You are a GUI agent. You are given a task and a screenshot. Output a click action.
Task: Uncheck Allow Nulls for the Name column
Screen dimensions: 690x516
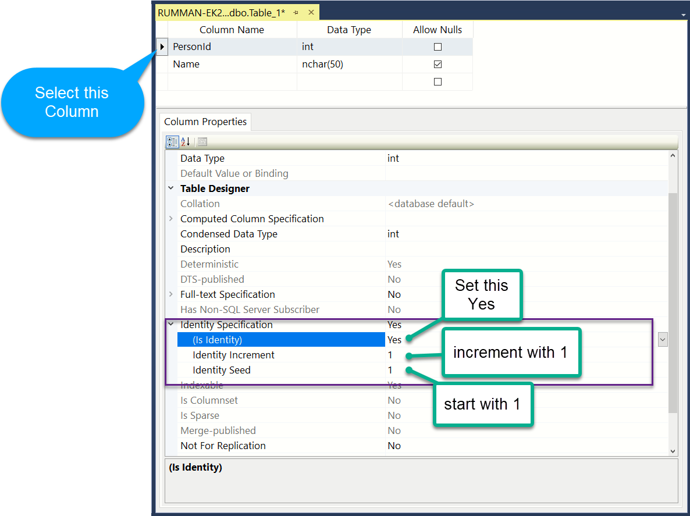coord(438,64)
